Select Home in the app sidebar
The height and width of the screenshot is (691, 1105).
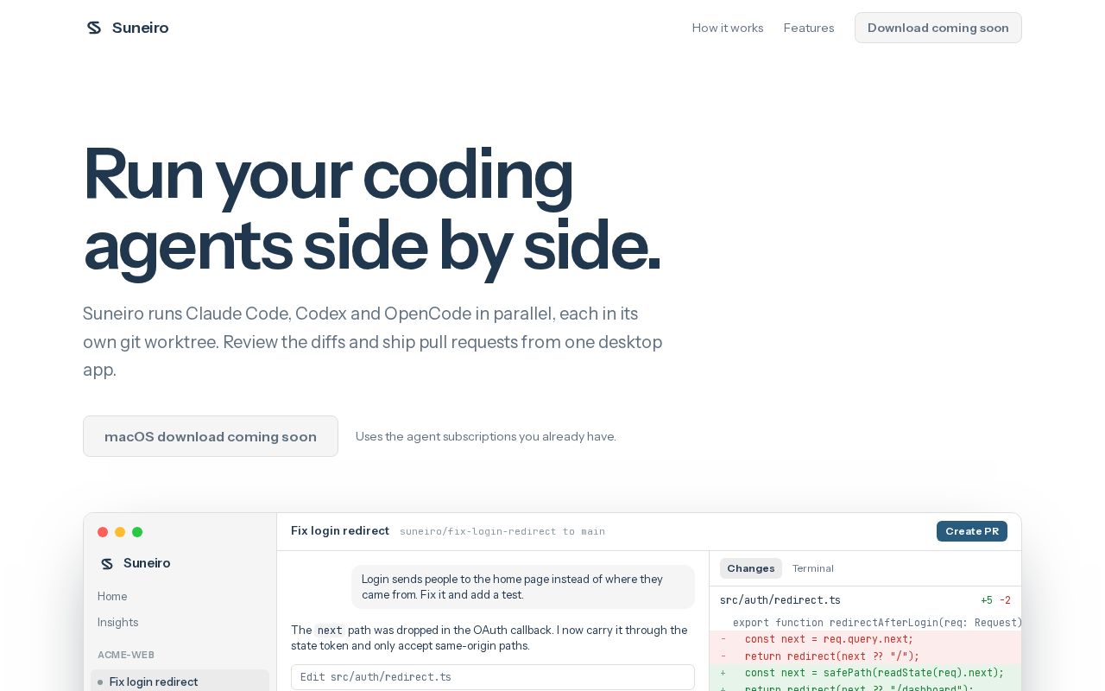point(112,596)
